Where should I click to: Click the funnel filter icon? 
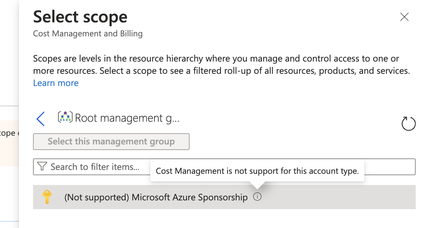click(x=42, y=166)
